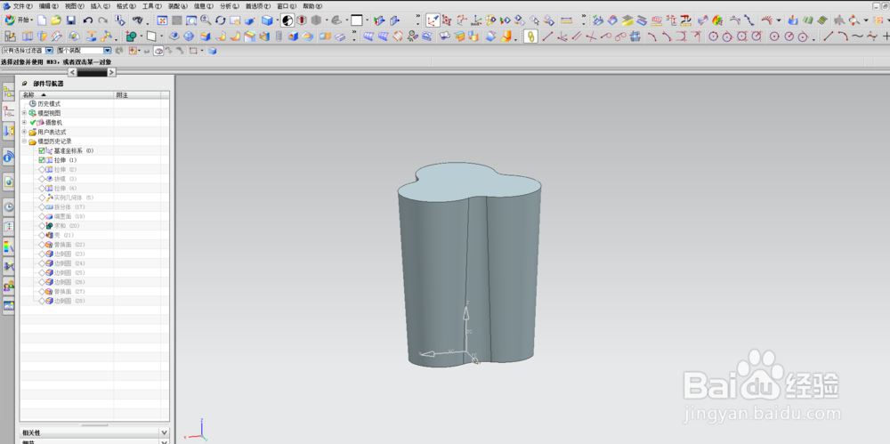Open the 开始 start dropdown

coord(20,20)
